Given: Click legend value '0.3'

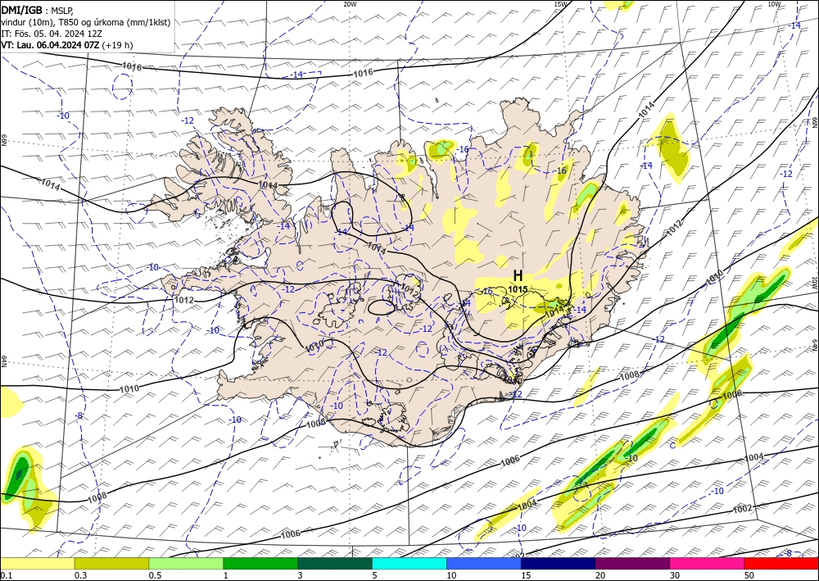Looking at the screenshot, I should click(x=80, y=575).
